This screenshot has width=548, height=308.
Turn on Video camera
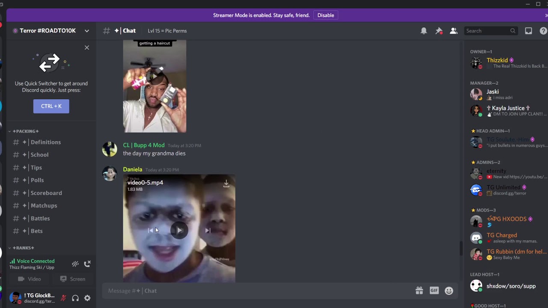click(x=30, y=279)
